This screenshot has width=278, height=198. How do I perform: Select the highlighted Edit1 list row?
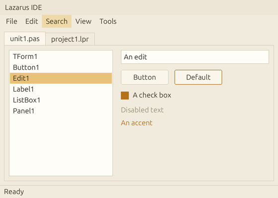(x=61, y=78)
